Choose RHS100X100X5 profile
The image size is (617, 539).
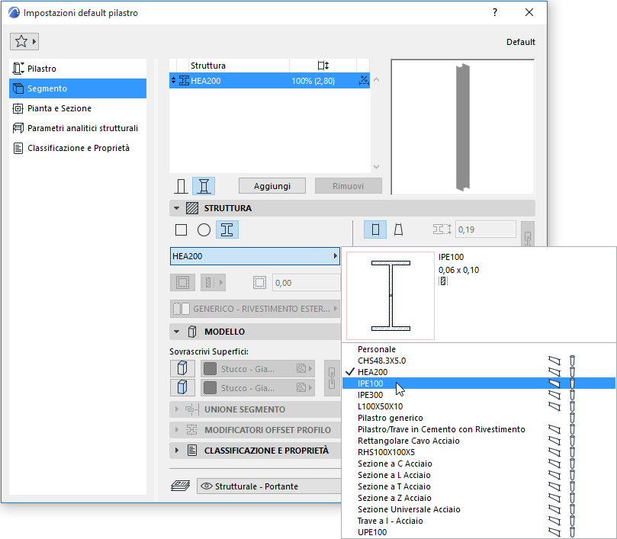478,451
